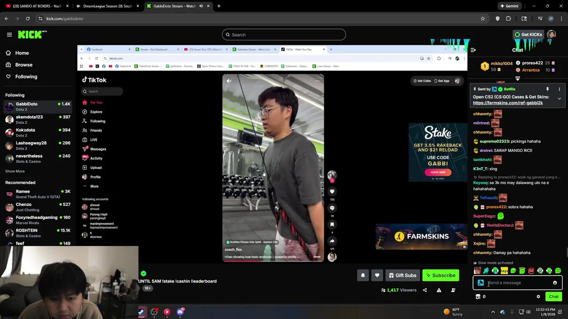
Task: Click the Send a message field
Action: pos(517,283)
